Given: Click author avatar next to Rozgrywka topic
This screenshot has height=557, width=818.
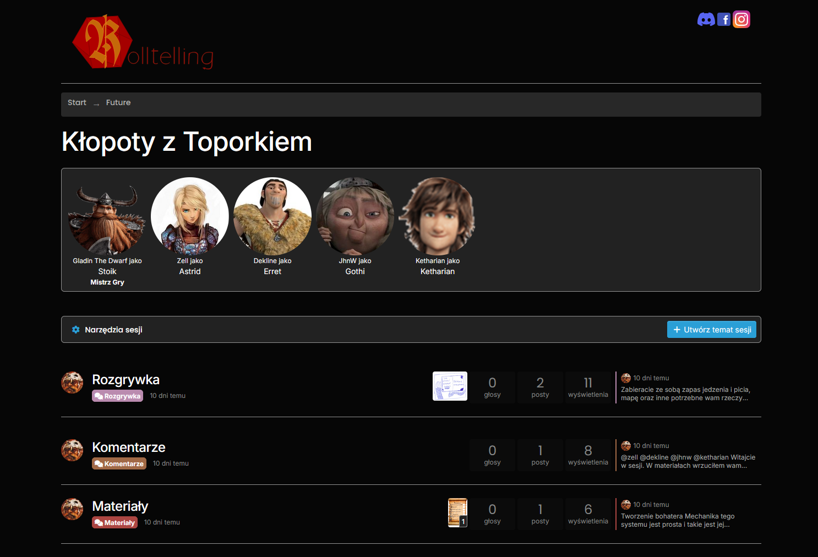Looking at the screenshot, I should [72, 383].
